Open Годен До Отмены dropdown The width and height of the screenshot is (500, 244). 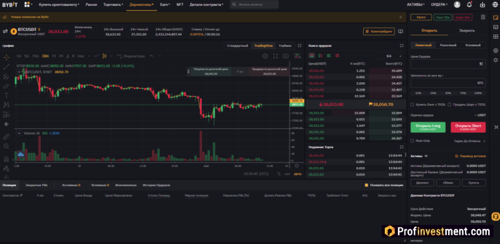tap(470, 141)
